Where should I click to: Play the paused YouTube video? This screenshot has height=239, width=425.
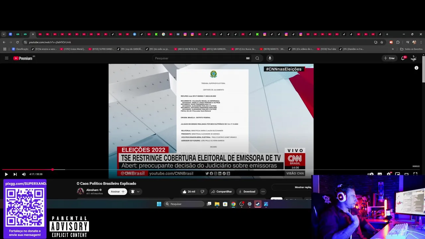tap(6, 174)
